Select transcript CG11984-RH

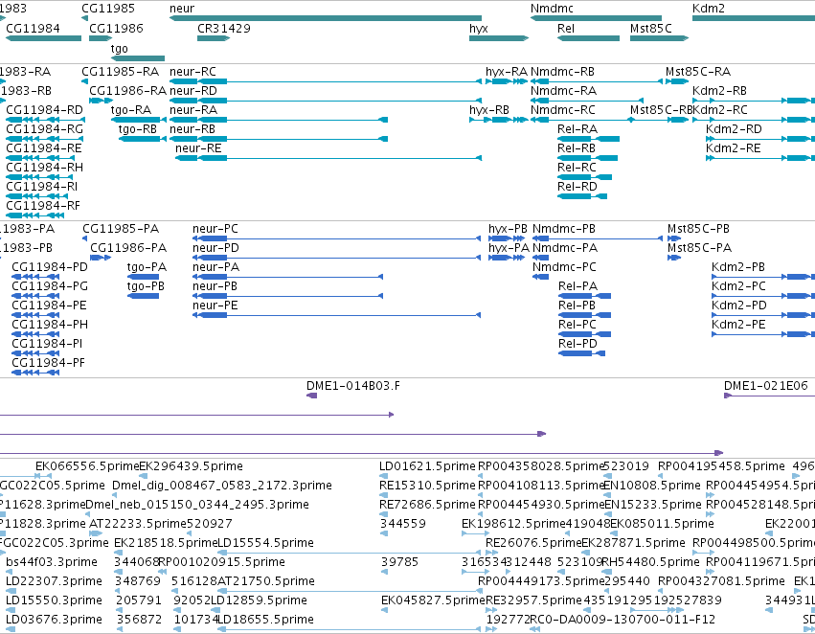pyautogui.click(x=39, y=177)
